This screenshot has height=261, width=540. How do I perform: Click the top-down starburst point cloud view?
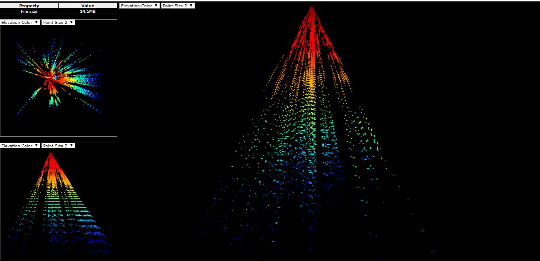click(59, 81)
